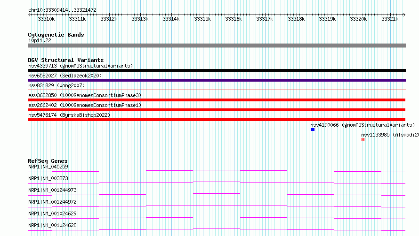The height and width of the screenshot is (236, 419).
Task: Click the Cytogenetic Bands track title
Action: click(x=56, y=35)
